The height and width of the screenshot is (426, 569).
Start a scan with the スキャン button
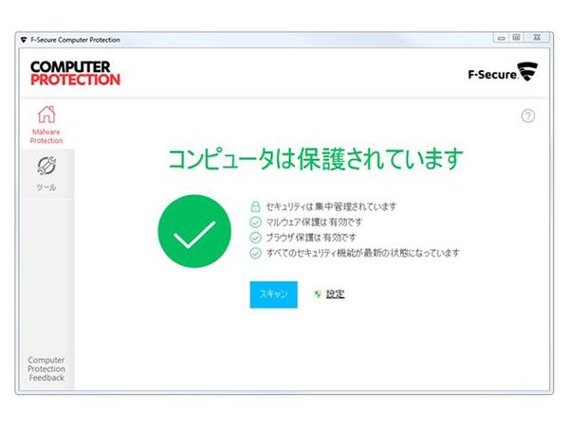(x=274, y=294)
